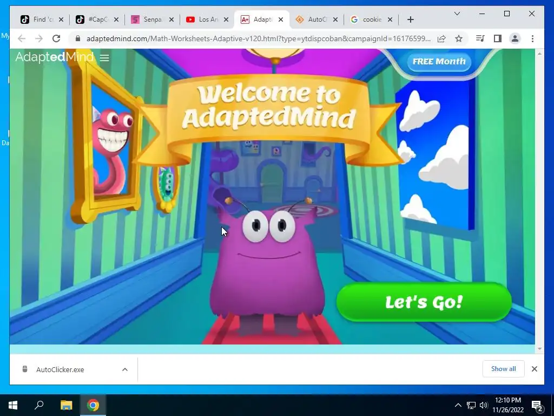The height and width of the screenshot is (416, 554).
Task: Click the address bar URL
Action: coord(258,38)
